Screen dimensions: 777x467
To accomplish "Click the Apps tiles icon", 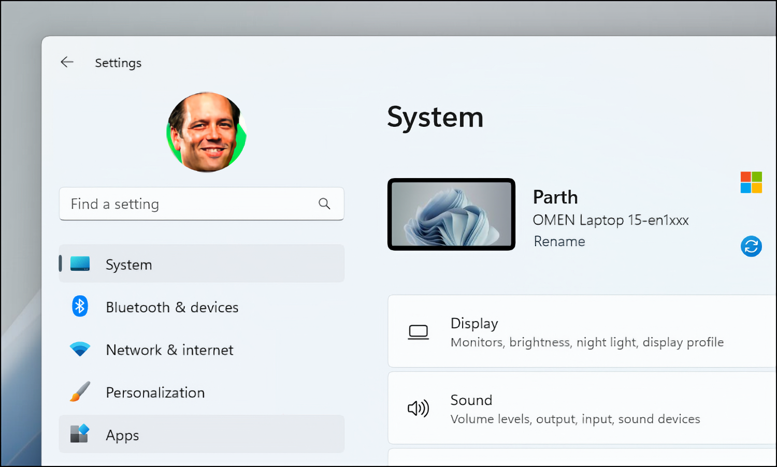I will click(x=80, y=434).
